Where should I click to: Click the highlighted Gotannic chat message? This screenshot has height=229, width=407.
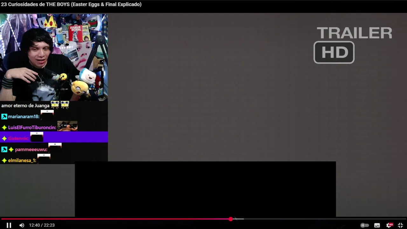54,137
